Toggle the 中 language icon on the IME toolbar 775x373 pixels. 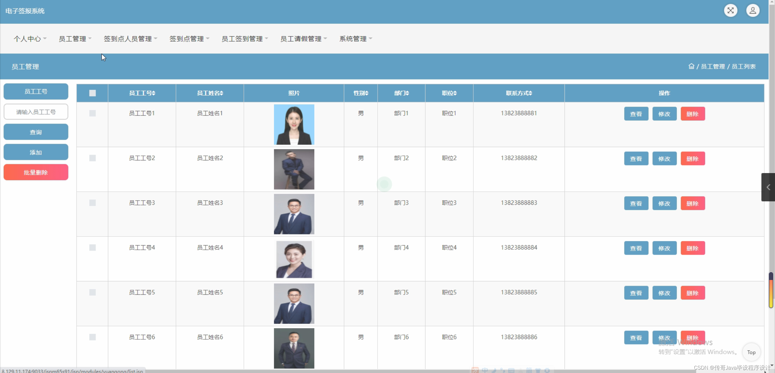pyautogui.click(x=485, y=370)
